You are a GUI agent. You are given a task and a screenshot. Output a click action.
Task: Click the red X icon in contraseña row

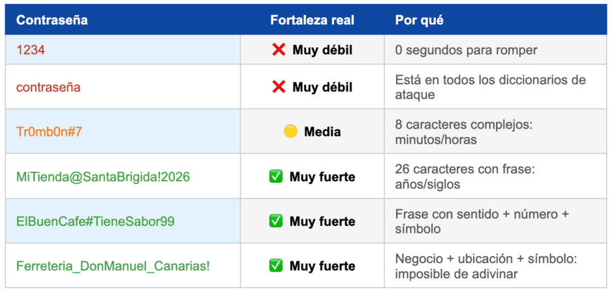[x=279, y=87]
